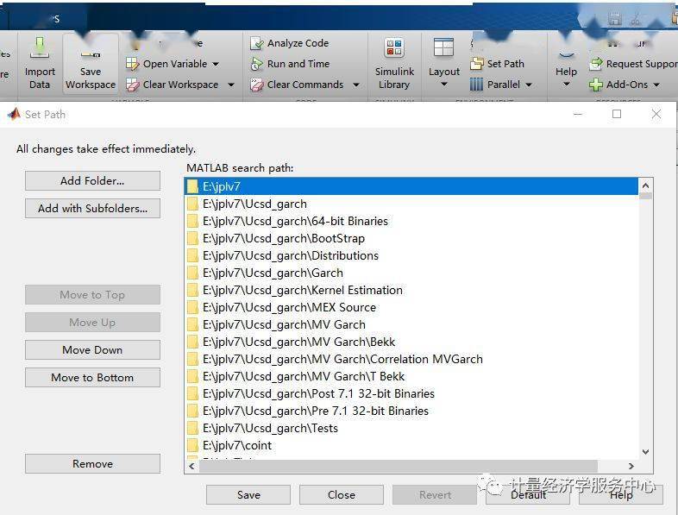
Task: Maximize the Set Path dialog window
Action: [617, 114]
